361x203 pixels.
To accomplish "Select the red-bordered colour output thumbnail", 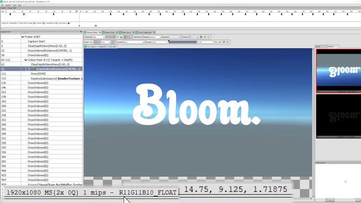I will pos(338,71).
